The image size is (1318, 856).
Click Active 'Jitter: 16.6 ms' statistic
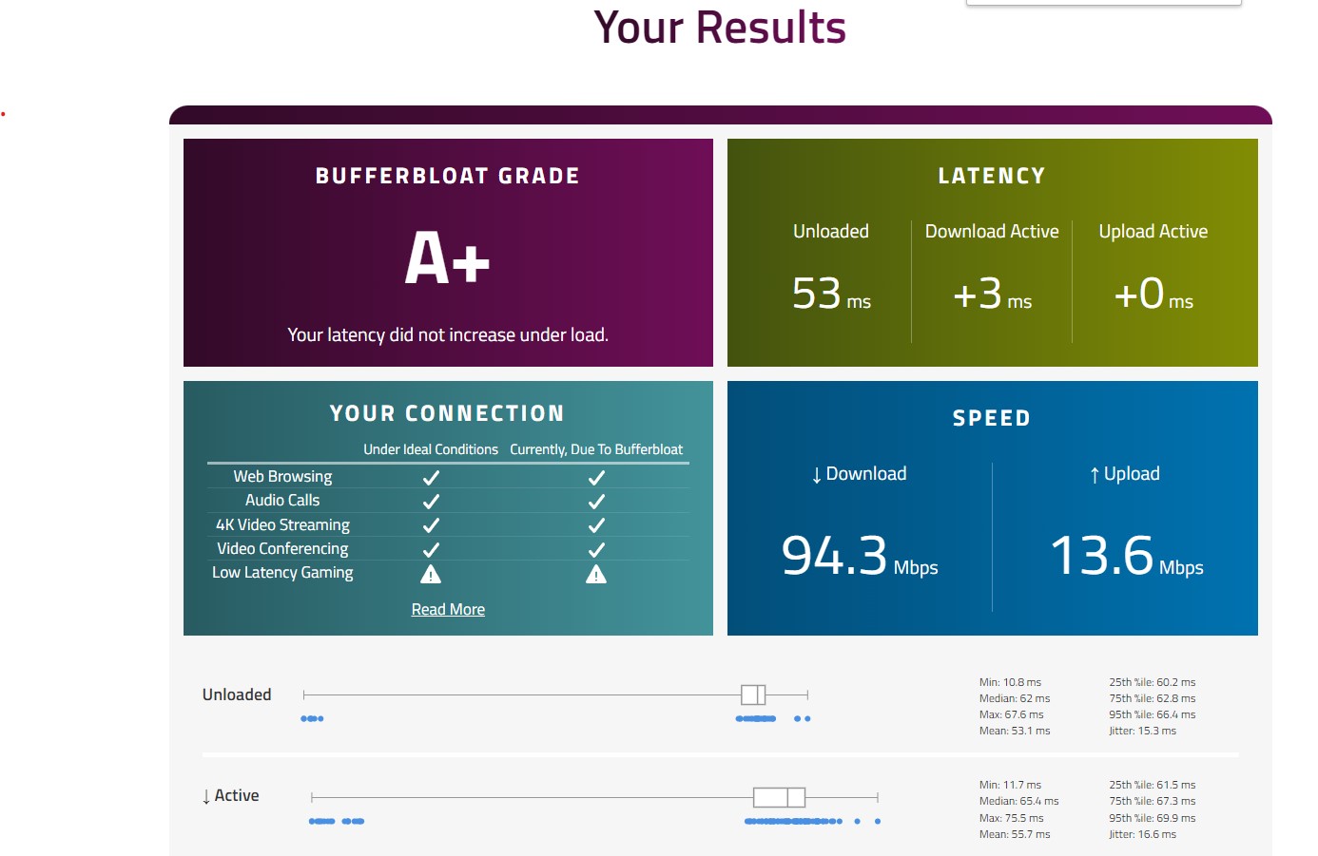1143,834
